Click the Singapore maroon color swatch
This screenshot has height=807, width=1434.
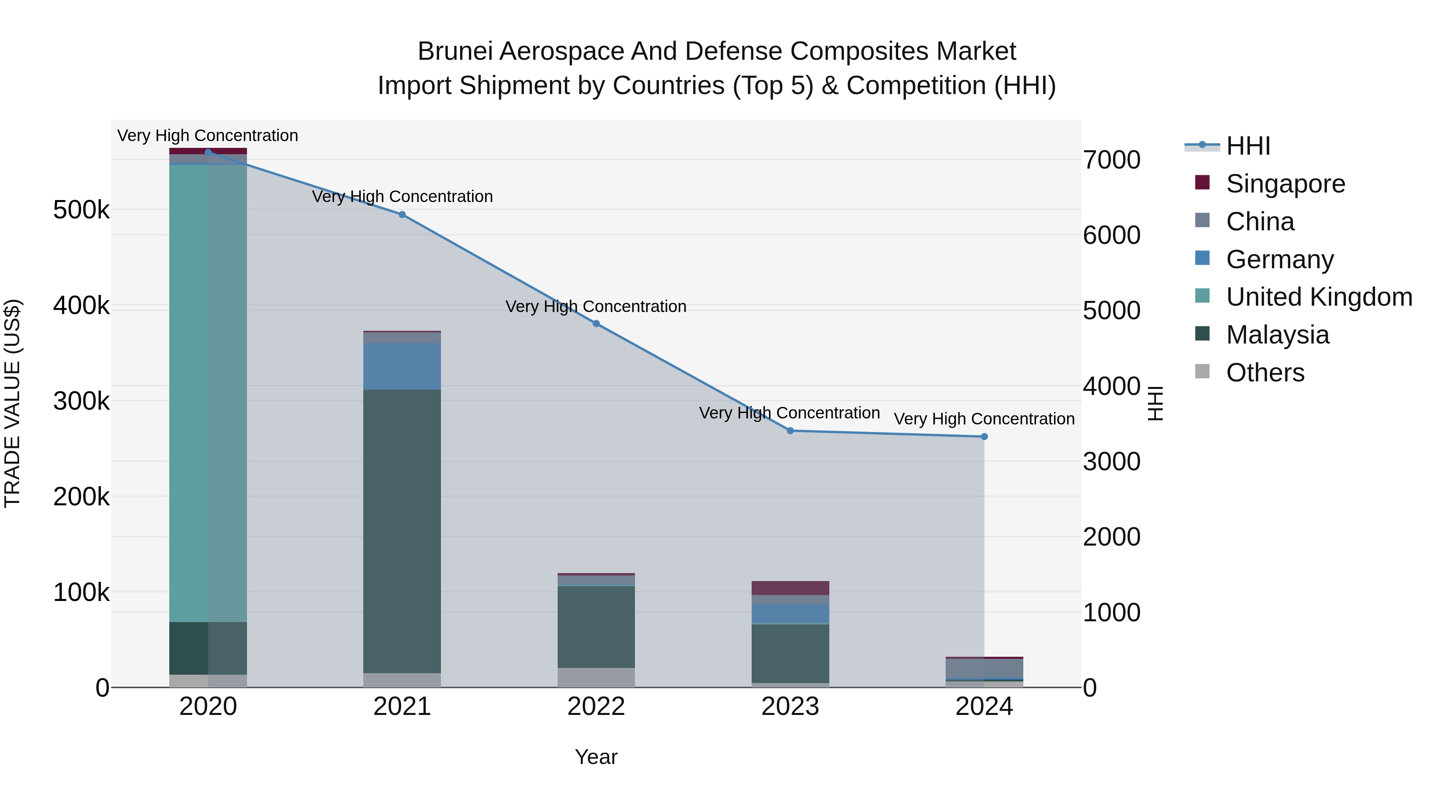pyautogui.click(x=1203, y=182)
